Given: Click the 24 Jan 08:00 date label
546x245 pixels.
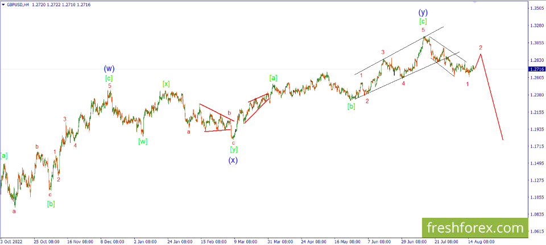Looking at the screenshot, I should coord(180,242).
